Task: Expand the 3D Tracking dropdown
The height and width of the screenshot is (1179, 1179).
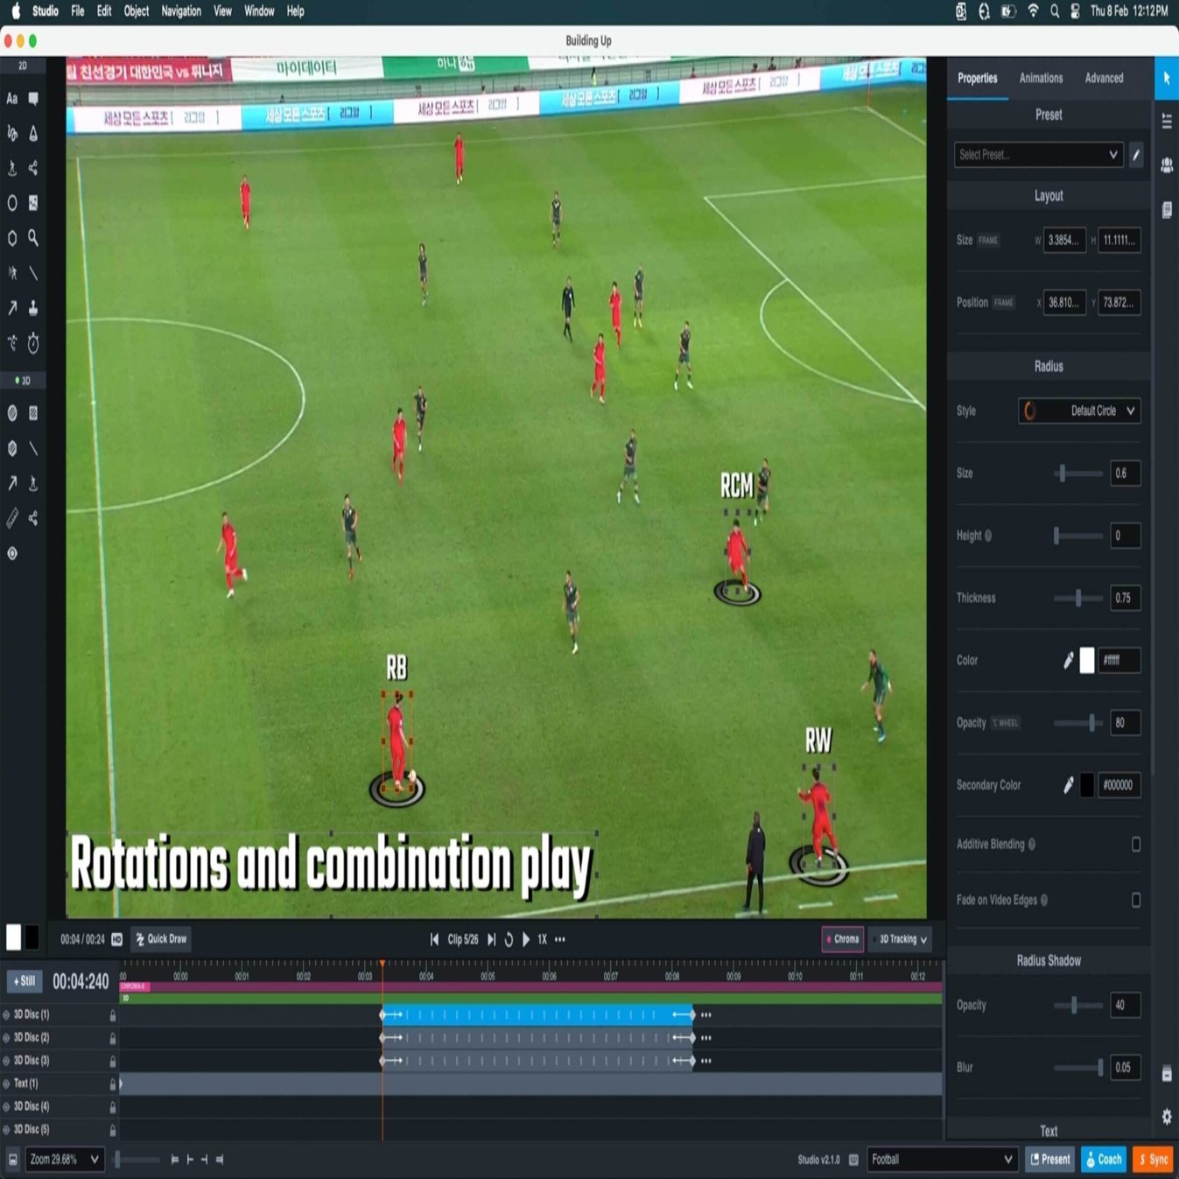Action: tap(900, 938)
